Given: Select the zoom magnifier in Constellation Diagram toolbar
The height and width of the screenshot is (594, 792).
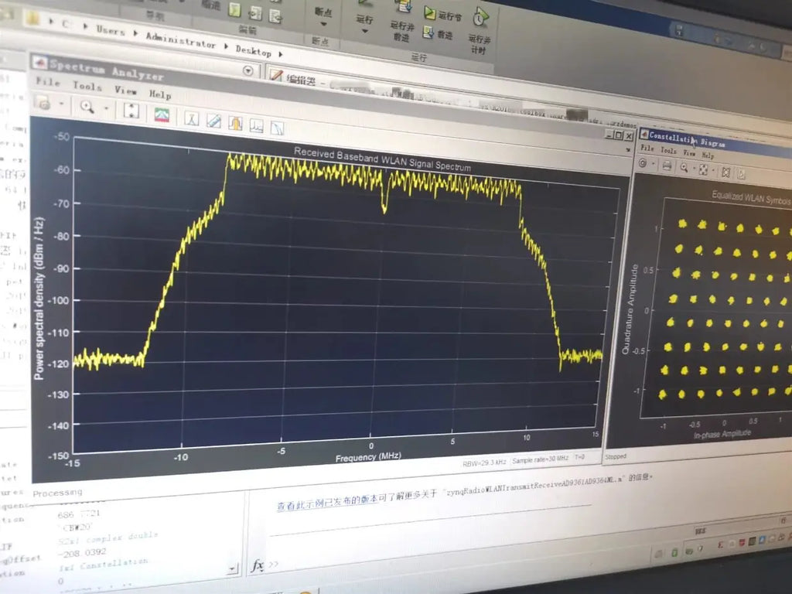Looking at the screenshot, I should coord(684,168).
